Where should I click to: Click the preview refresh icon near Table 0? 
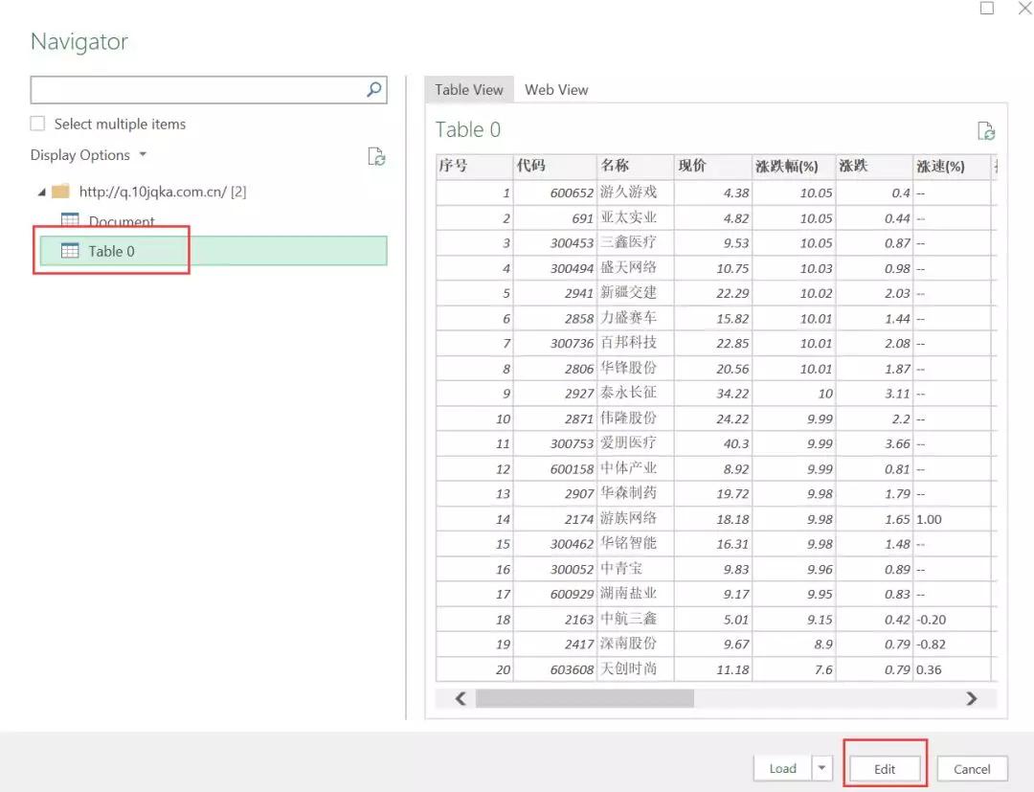985,131
